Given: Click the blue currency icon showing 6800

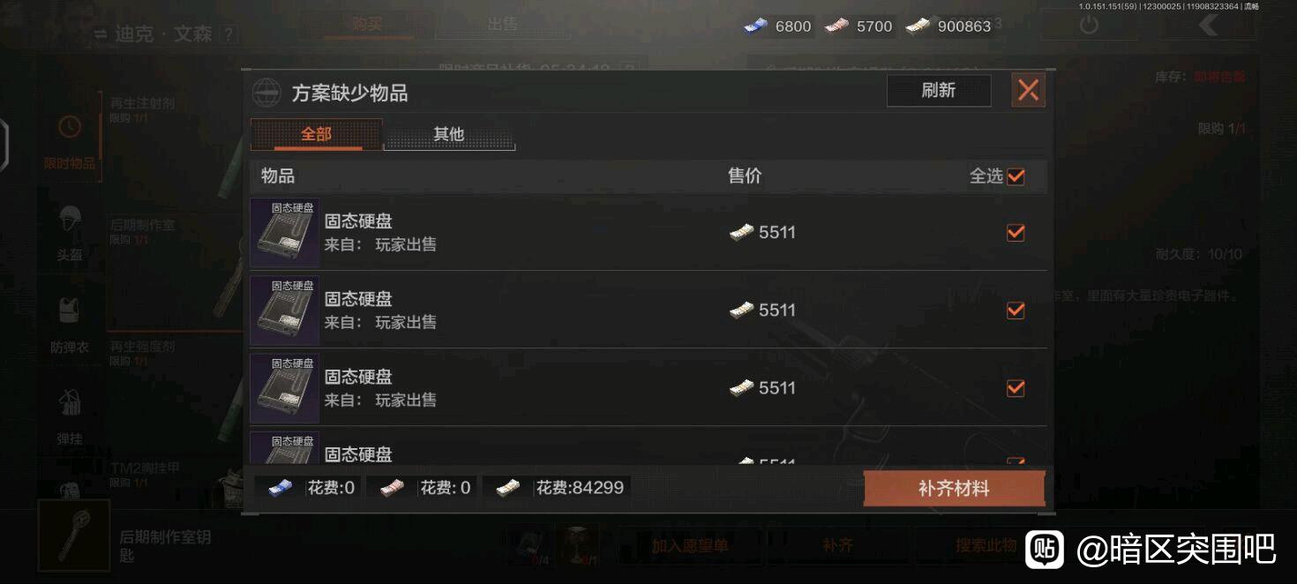Looking at the screenshot, I should click(756, 26).
